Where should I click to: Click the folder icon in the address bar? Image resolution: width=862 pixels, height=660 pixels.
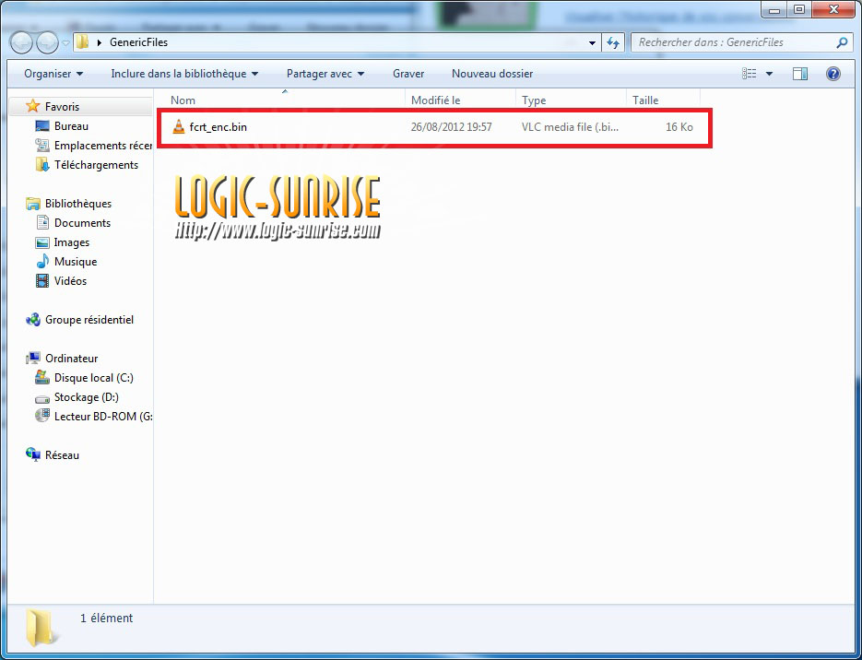[82, 42]
